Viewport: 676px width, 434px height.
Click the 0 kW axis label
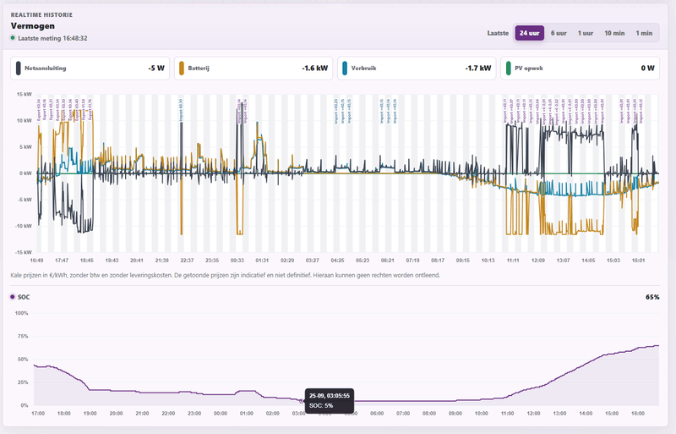point(25,173)
